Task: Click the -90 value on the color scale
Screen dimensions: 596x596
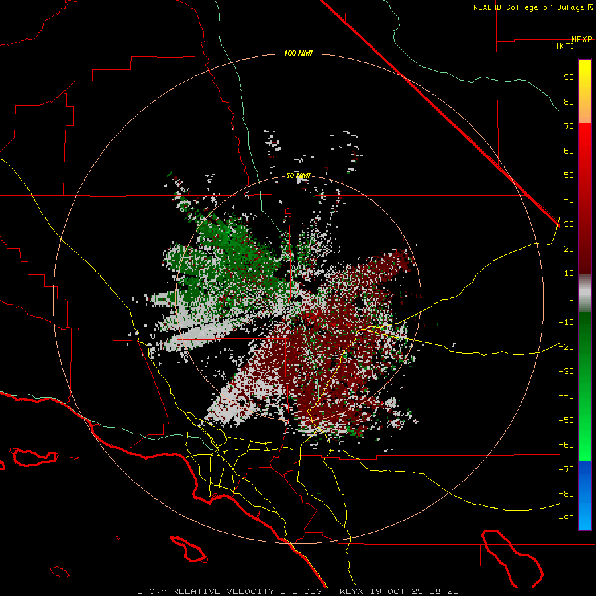Action: click(566, 519)
